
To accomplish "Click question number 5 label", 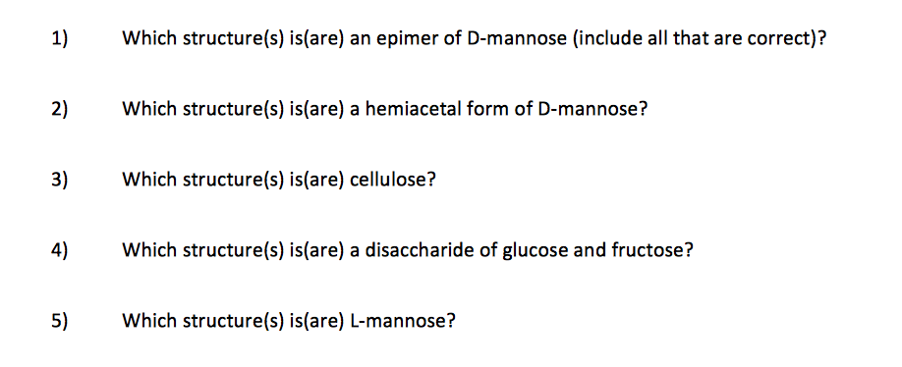I will [59, 319].
